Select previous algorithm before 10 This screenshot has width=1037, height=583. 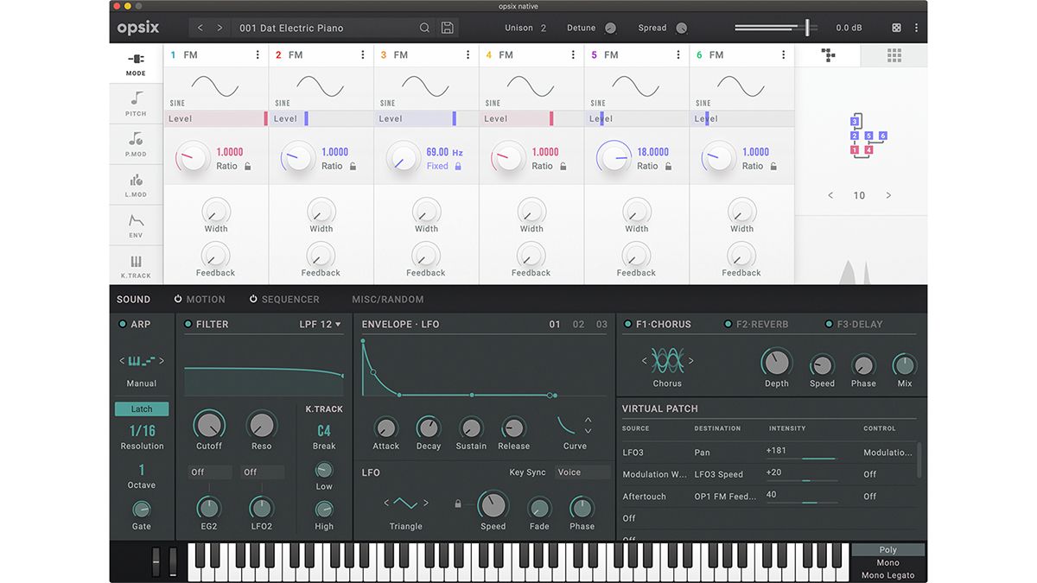(x=830, y=195)
